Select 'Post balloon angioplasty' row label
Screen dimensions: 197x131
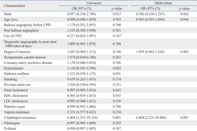click(x=21, y=31)
